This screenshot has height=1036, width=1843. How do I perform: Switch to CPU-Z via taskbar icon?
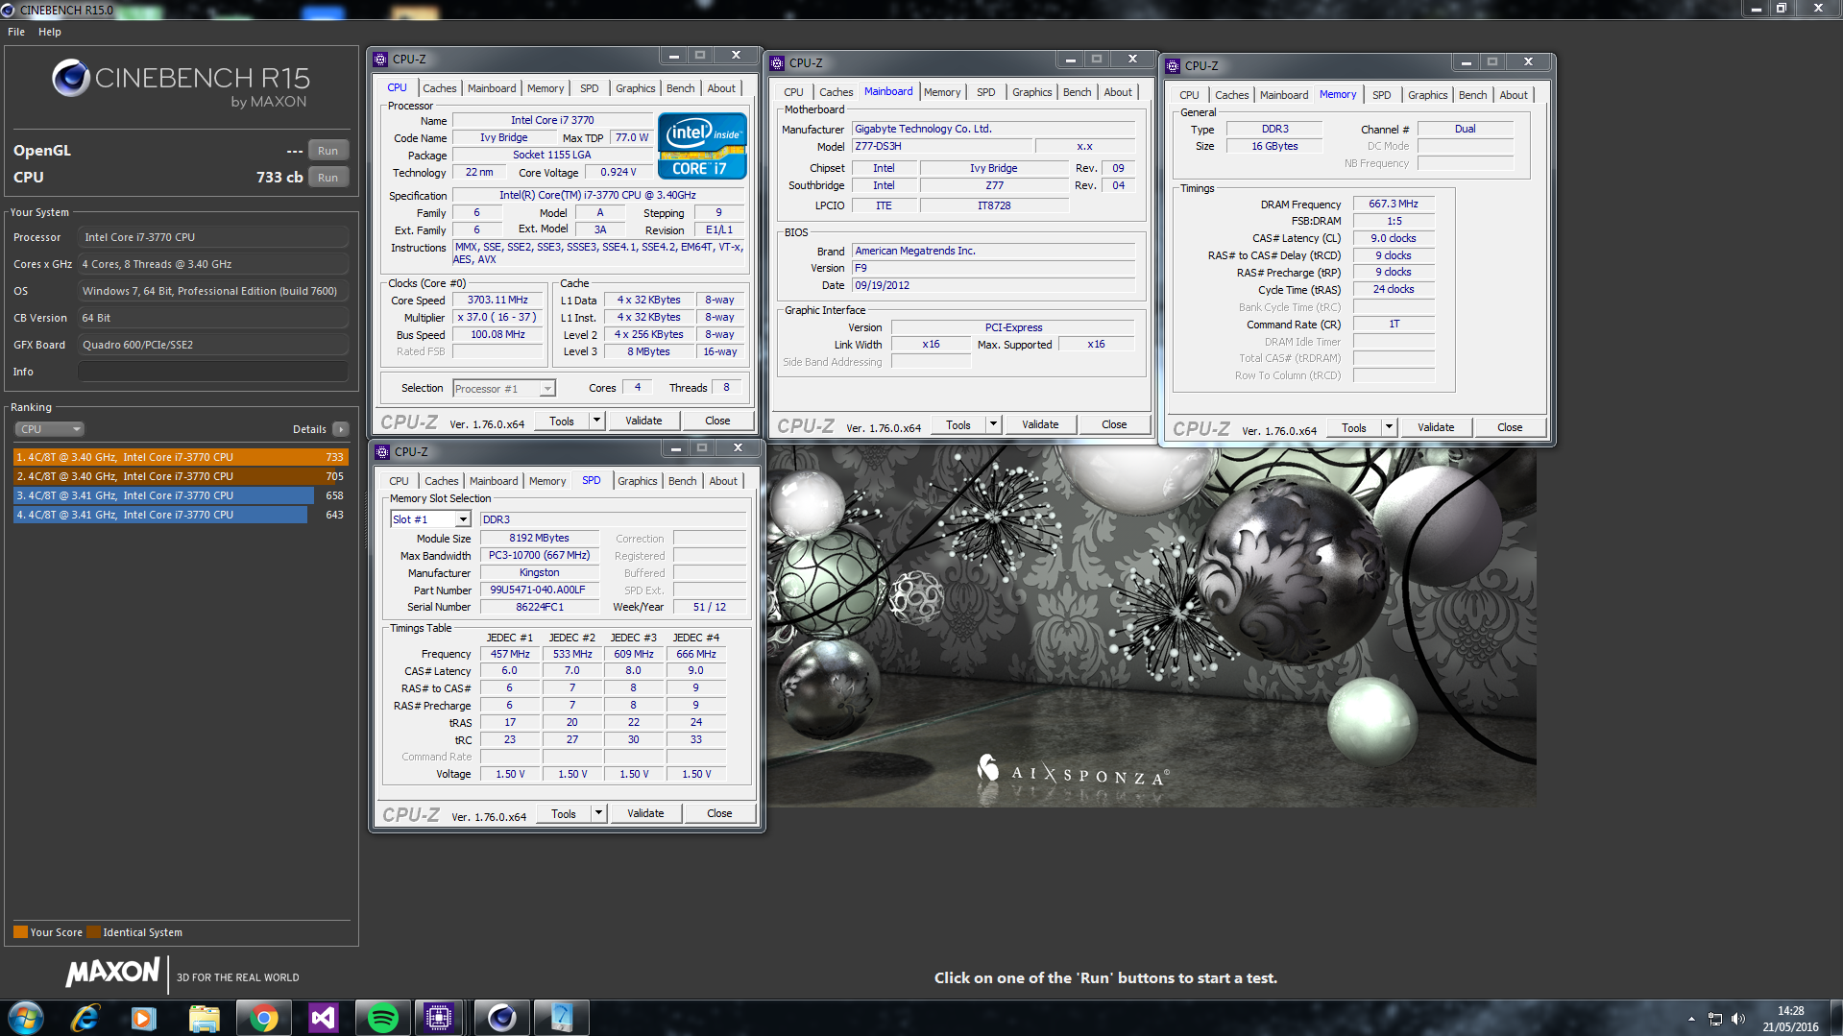click(x=439, y=1018)
